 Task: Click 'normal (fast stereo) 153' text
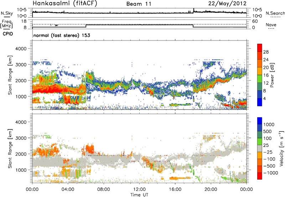(x=62, y=35)
